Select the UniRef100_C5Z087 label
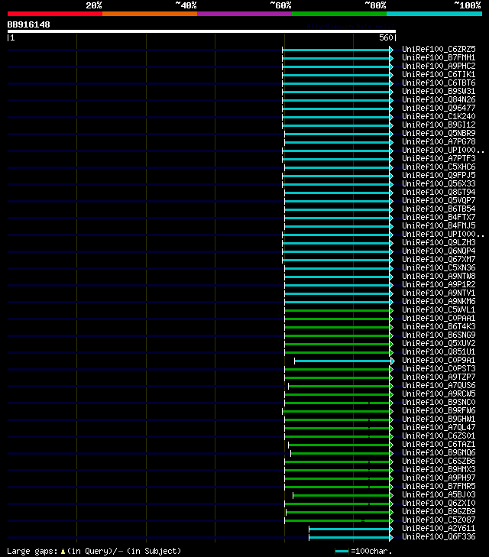This screenshot has width=489, height=557. click(x=439, y=520)
